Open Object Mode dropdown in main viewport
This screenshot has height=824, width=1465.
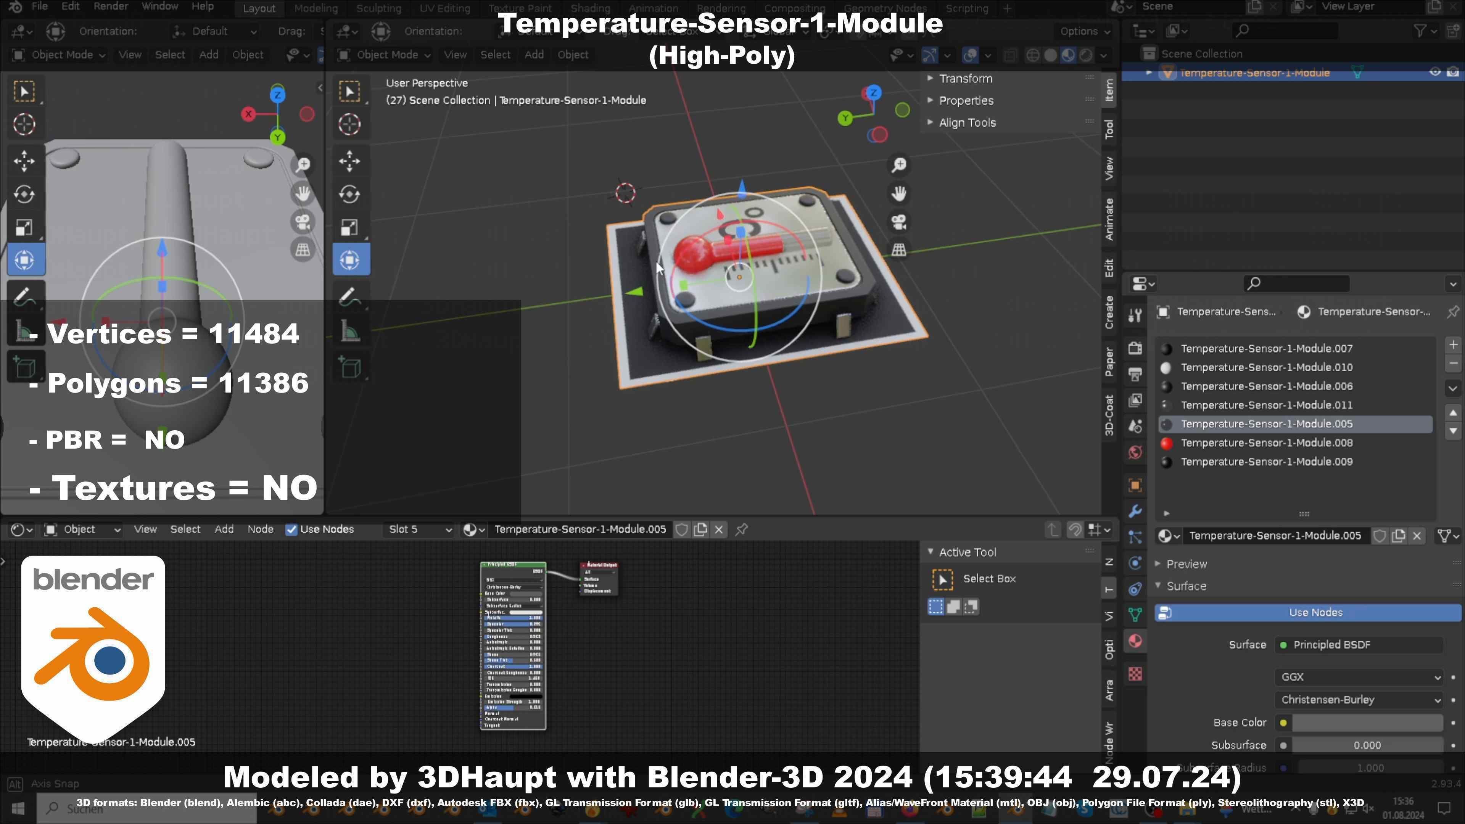385,55
